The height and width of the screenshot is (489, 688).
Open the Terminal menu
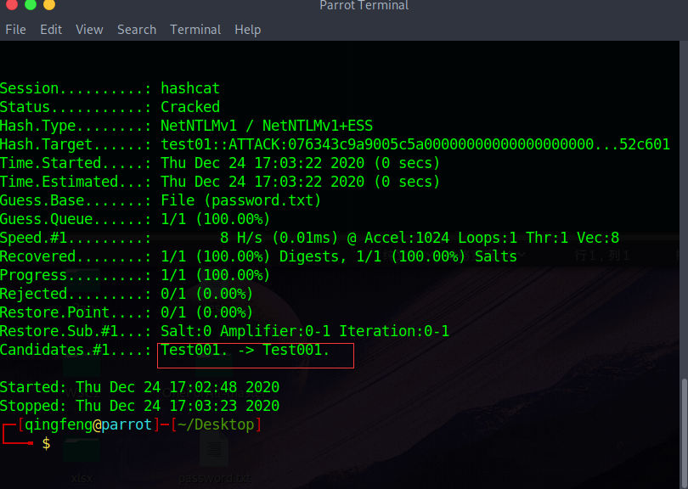(x=195, y=30)
